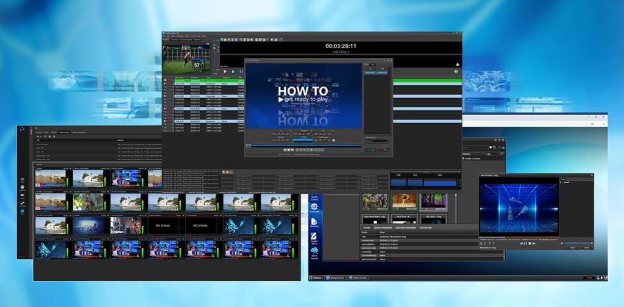Select the Info tab in Trim Window
624x307 pixels.
(372, 65)
